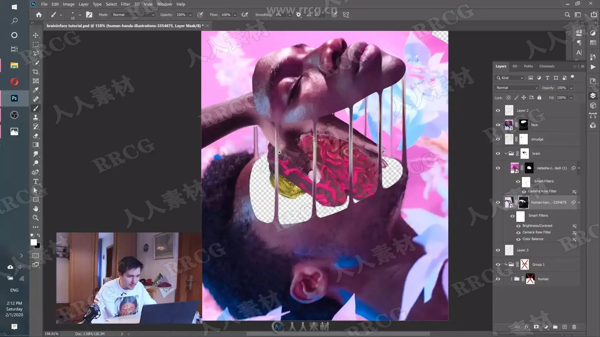Click the Camera Raw Filter under human-han layer

point(537,232)
